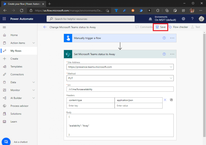
Task: Open the app launcher waffle icon
Action: [x=4, y=19]
